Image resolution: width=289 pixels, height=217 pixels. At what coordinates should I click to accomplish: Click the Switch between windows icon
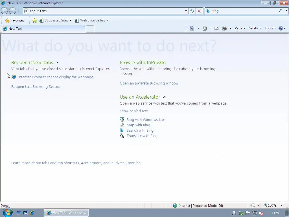[x=25, y=213]
